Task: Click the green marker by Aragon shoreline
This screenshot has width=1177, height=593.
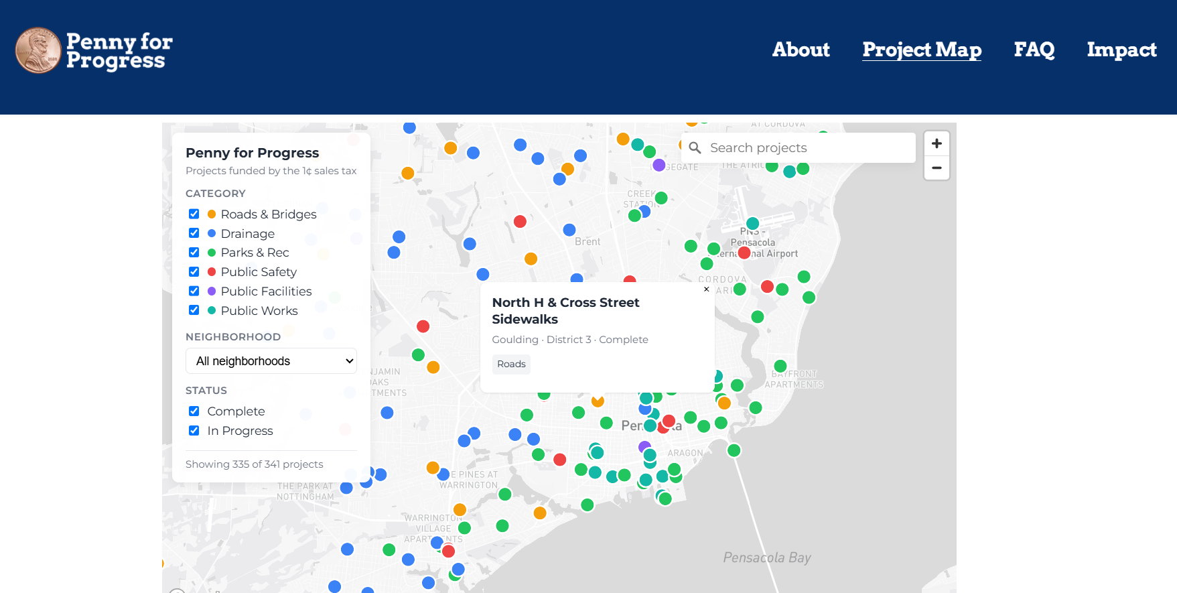Action: tap(734, 450)
